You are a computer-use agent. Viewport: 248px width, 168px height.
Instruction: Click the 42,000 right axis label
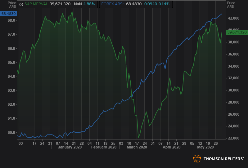pyautogui.click(x=233, y=18)
